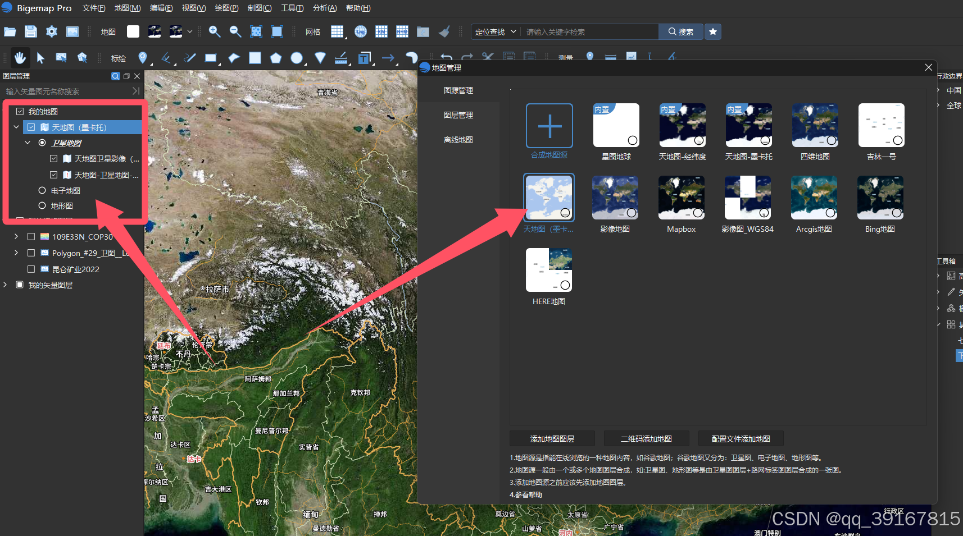The height and width of the screenshot is (536, 963).
Task: Toggle 天地图-卫星地图 sublayer checkbox
Action: tap(54, 175)
